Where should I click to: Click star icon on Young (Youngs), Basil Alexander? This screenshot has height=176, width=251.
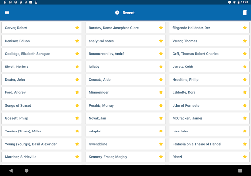77,144
